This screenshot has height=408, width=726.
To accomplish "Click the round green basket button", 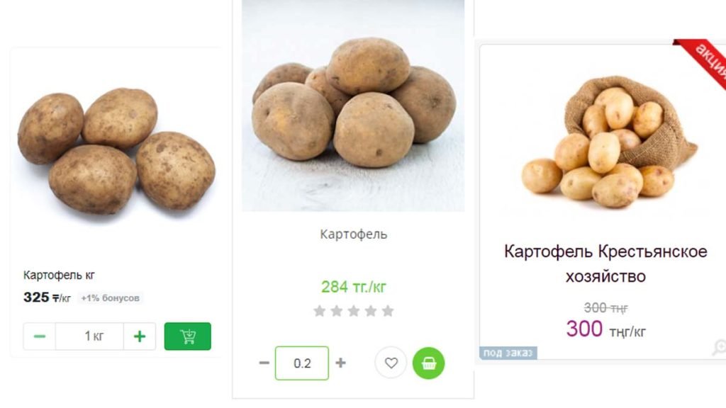I will click(x=428, y=363).
